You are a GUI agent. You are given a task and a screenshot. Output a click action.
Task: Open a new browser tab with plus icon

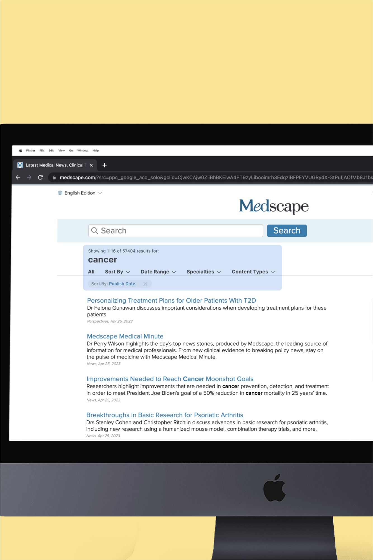coord(105,165)
